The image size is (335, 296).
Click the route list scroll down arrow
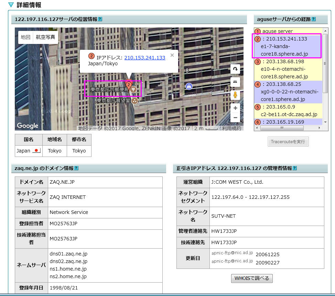(x=325, y=122)
